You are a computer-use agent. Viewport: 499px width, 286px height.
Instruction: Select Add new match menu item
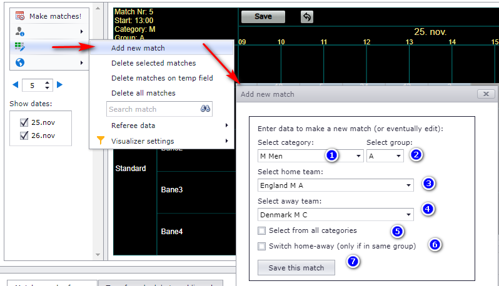[162, 48]
